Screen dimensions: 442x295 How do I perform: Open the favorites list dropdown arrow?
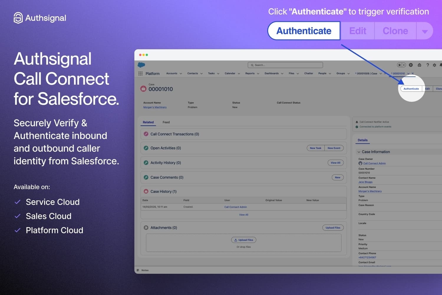tap(404, 65)
